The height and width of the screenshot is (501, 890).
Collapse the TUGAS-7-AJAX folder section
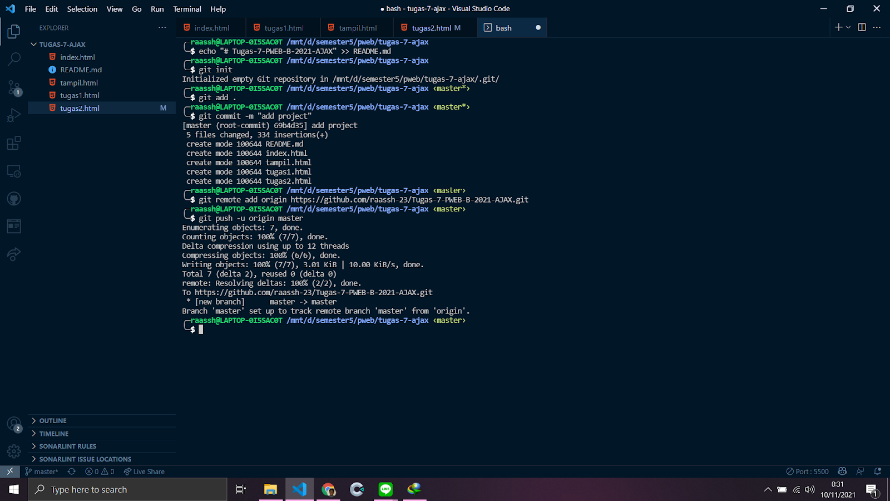[x=102, y=44]
